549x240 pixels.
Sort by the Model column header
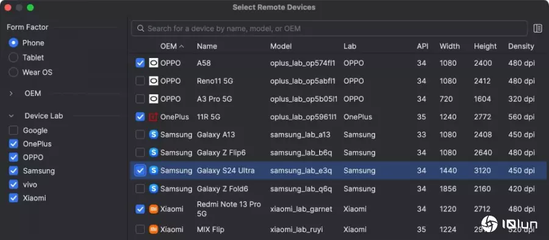pos(281,46)
